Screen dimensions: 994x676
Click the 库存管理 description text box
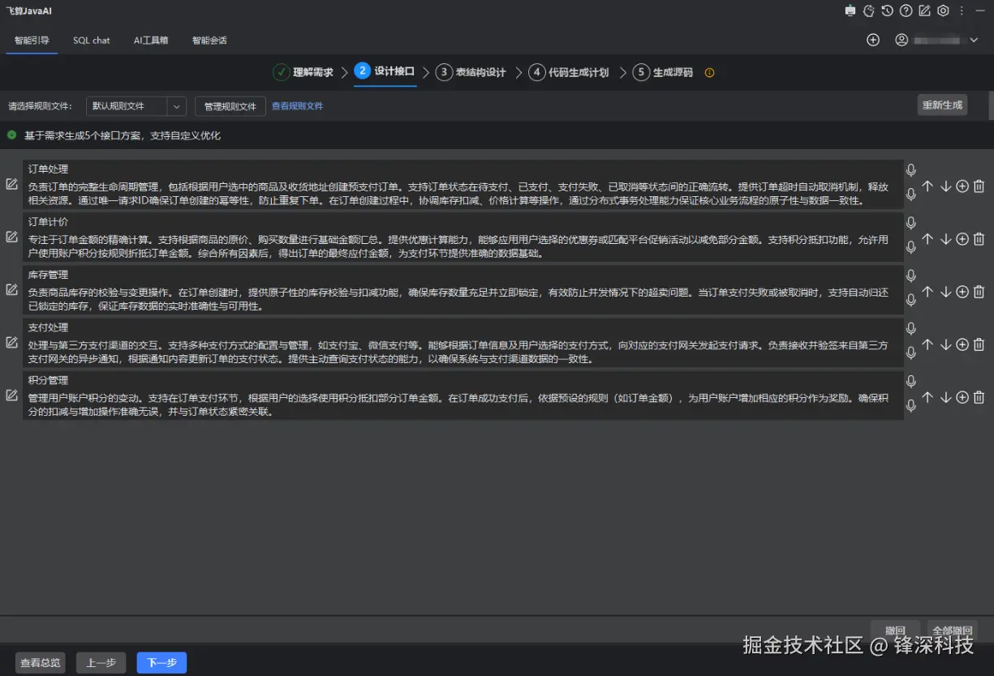point(463,298)
